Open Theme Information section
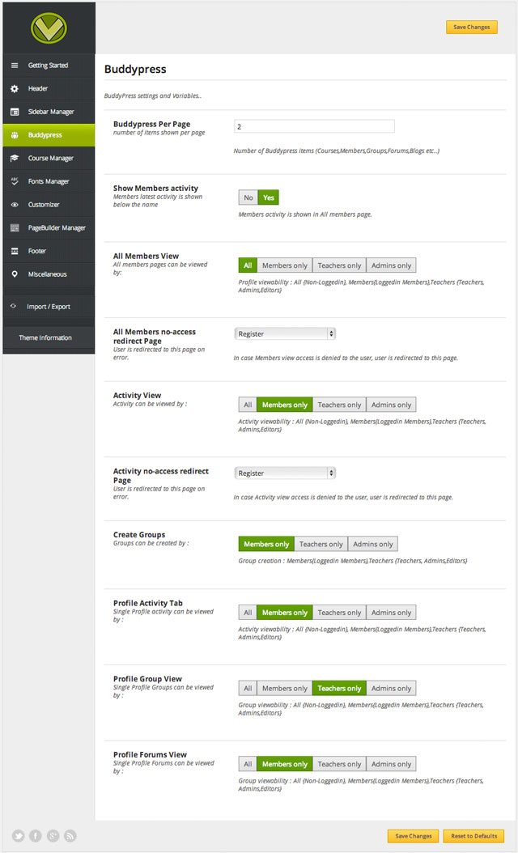 tap(49, 337)
